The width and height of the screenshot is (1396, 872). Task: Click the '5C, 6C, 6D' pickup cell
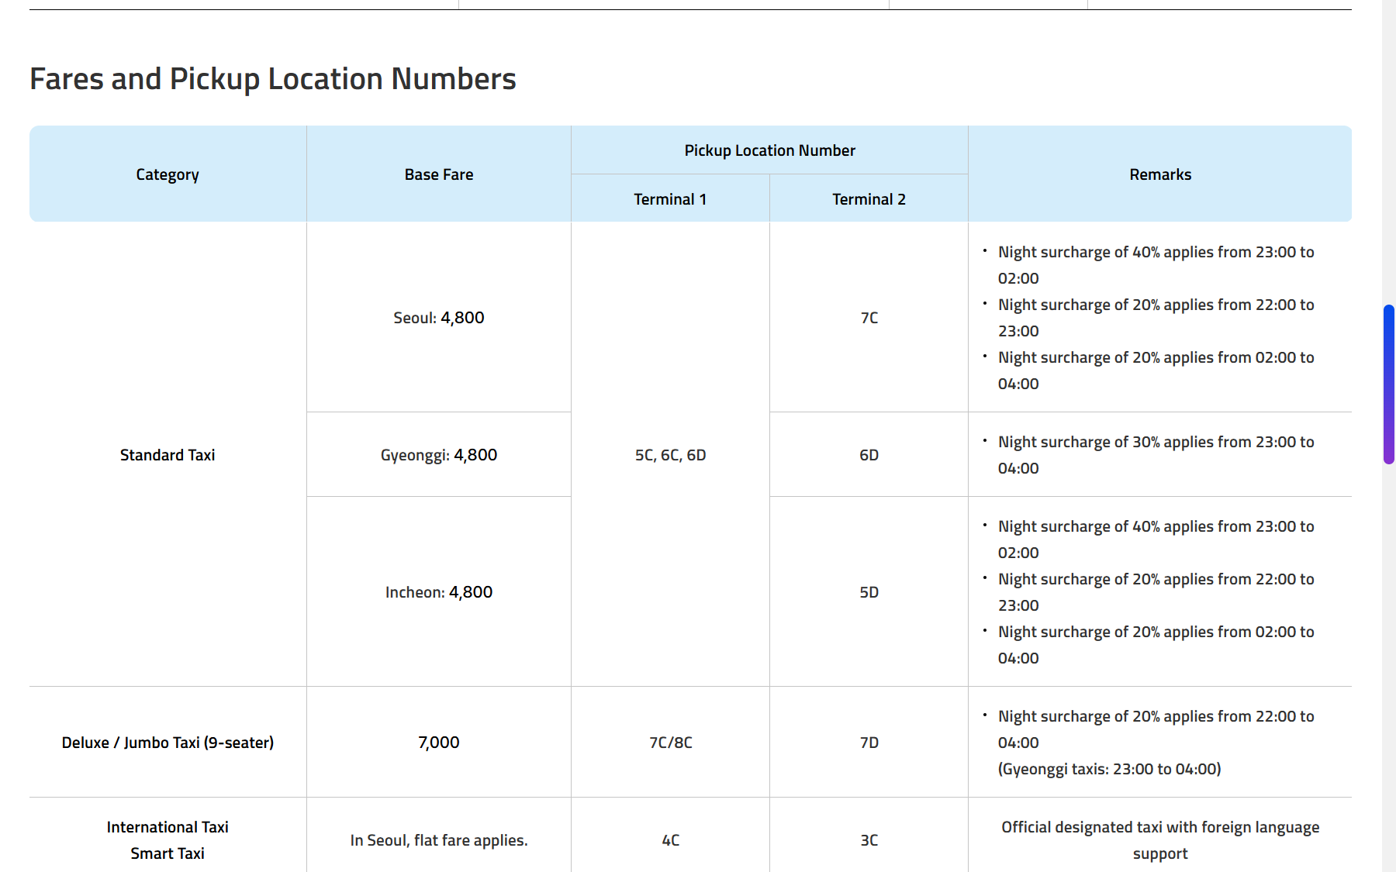tap(671, 455)
